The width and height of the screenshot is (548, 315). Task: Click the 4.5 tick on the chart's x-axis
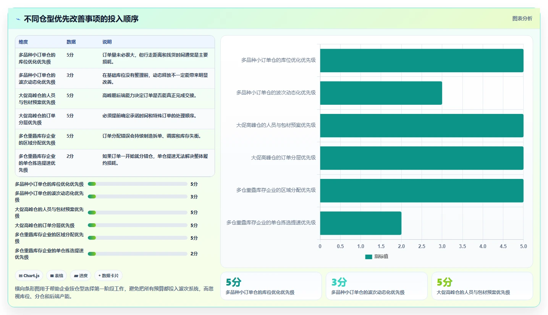(503, 246)
